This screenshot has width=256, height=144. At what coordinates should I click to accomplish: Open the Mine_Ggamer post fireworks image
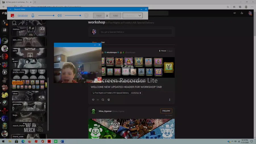131,129
